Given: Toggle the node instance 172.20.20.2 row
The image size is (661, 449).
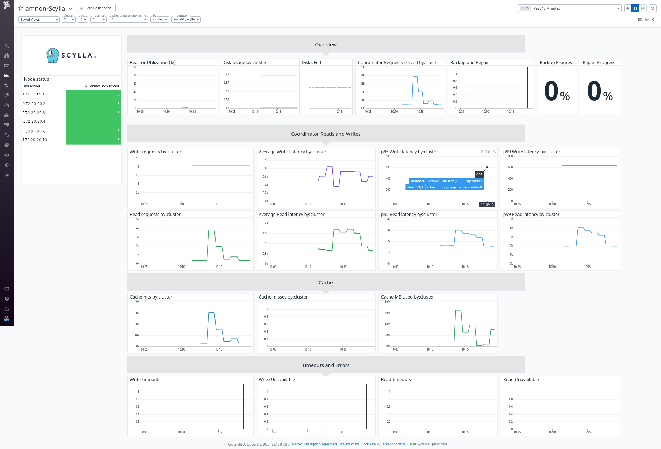Looking at the screenshot, I should [x=71, y=103].
